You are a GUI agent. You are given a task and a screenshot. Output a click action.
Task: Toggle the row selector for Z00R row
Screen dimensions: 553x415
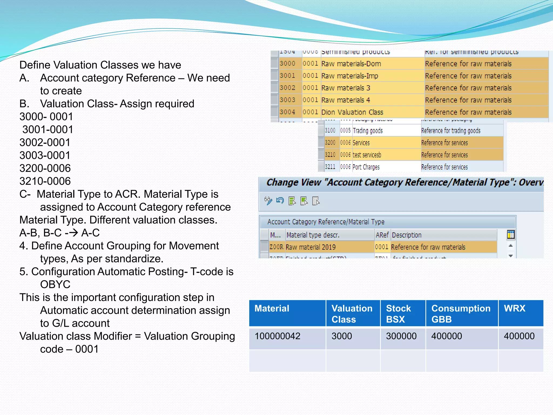pos(264,247)
